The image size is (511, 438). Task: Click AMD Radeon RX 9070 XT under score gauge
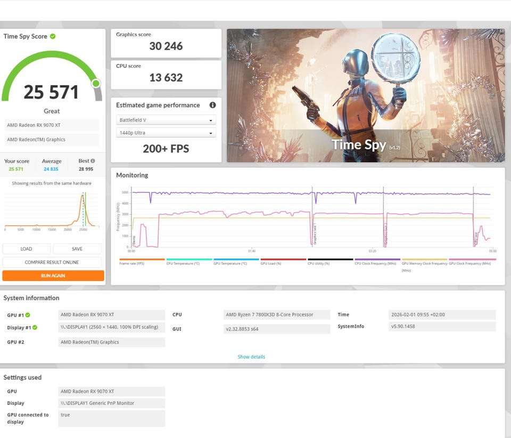point(52,125)
